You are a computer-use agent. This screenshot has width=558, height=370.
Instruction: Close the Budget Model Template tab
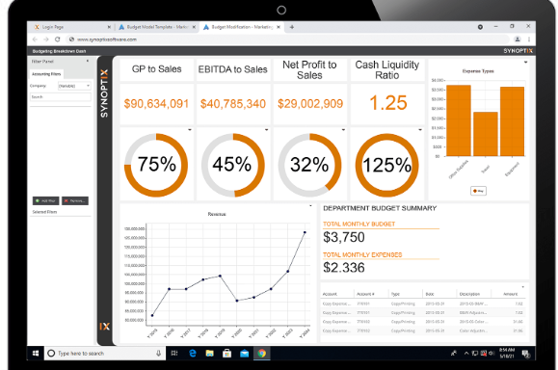click(194, 27)
